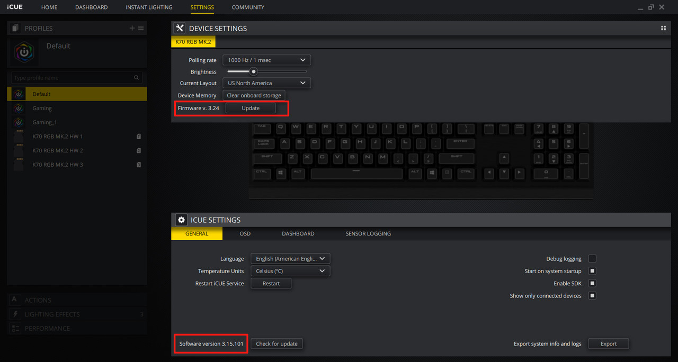Click 'Firmware v. 3.24' label
Screen dimensions: 678x362
coord(199,108)
